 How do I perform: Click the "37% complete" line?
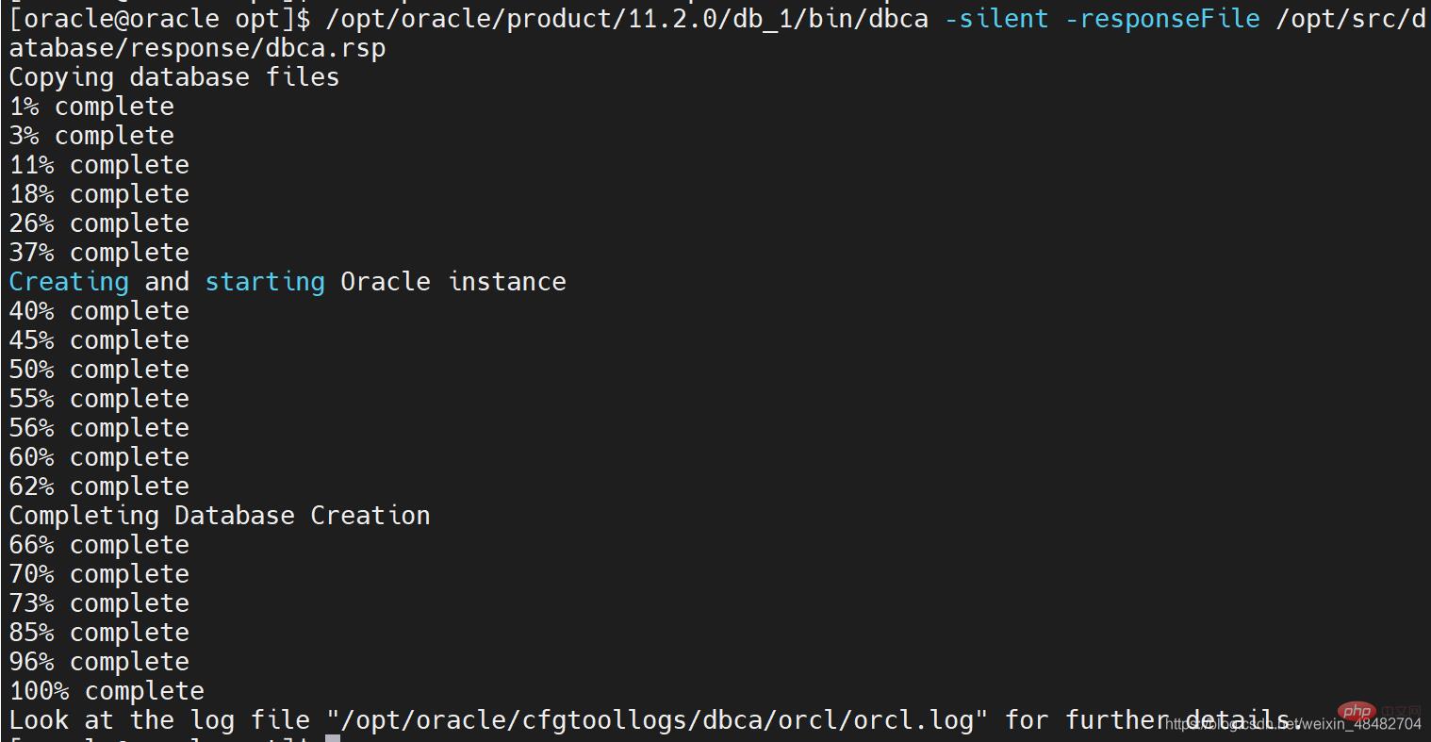[99, 252]
